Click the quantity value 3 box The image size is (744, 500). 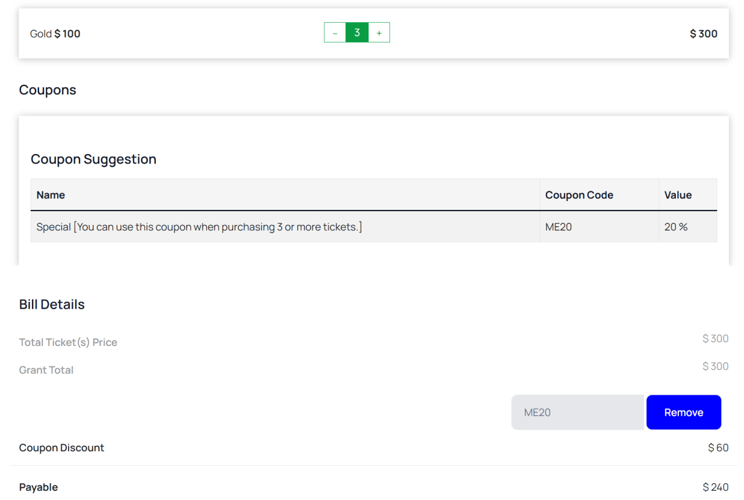[x=357, y=33]
